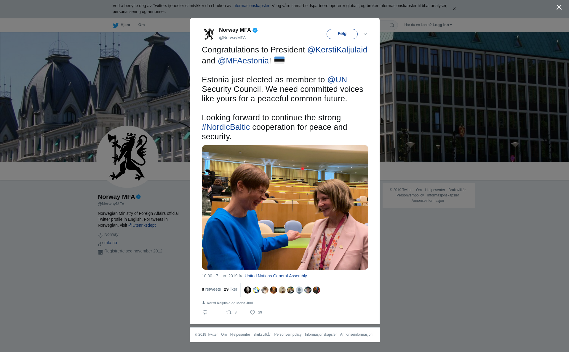Click first liker avatar thumbnail
The image size is (569, 352).
pyautogui.click(x=248, y=290)
